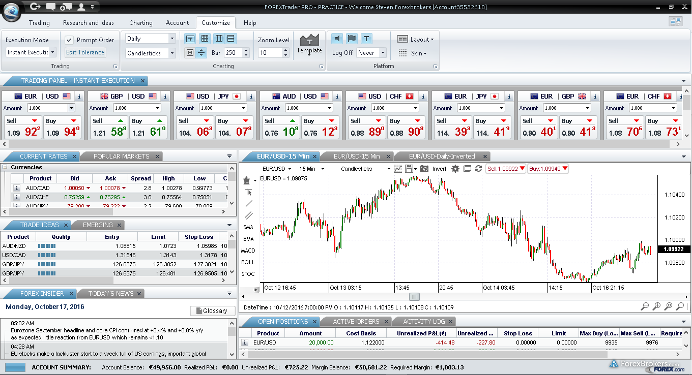Open the chart Template menu
The image size is (692, 375).
pos(309,45)
